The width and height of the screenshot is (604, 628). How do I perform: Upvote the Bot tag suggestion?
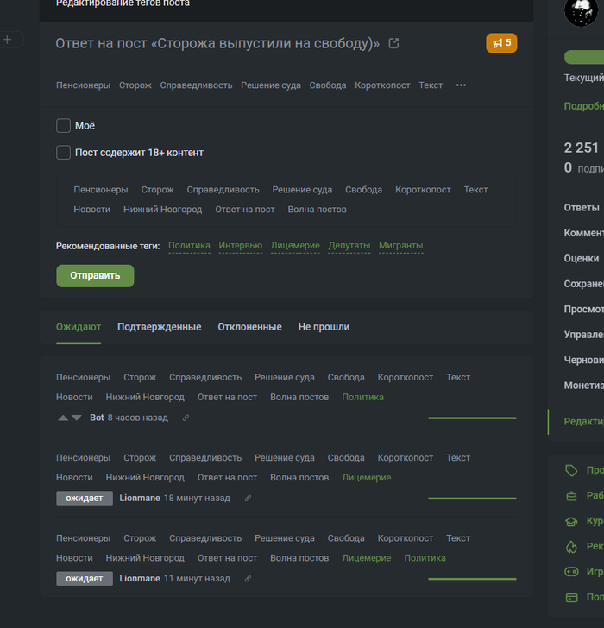pos(62,418)
